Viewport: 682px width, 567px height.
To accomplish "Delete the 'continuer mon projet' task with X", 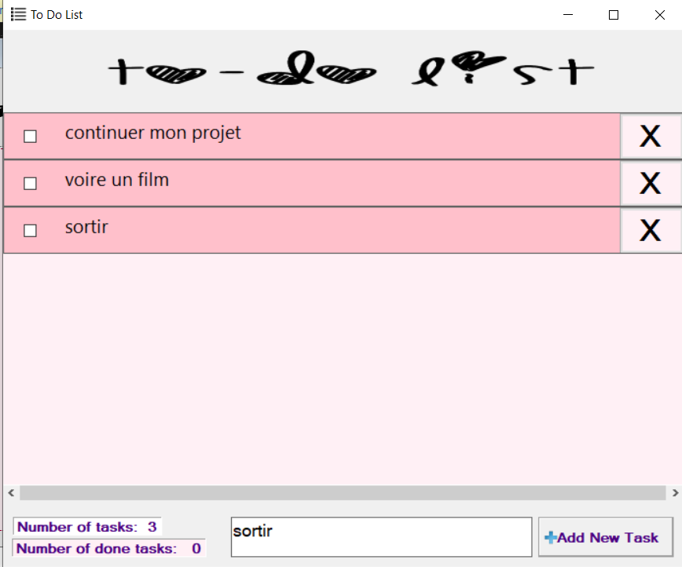I will click(x=651, y=136).
